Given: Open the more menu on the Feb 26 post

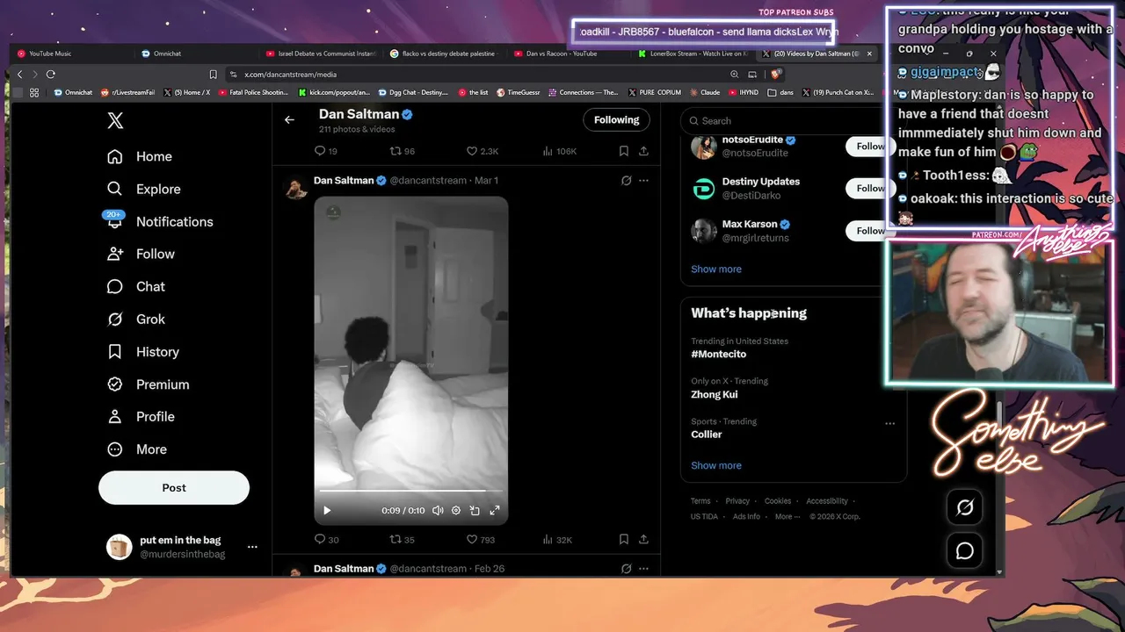Looking at the screenshot, I should pos(643,569).
